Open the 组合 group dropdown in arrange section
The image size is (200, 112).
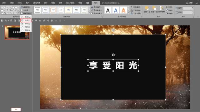coord(169,10)
